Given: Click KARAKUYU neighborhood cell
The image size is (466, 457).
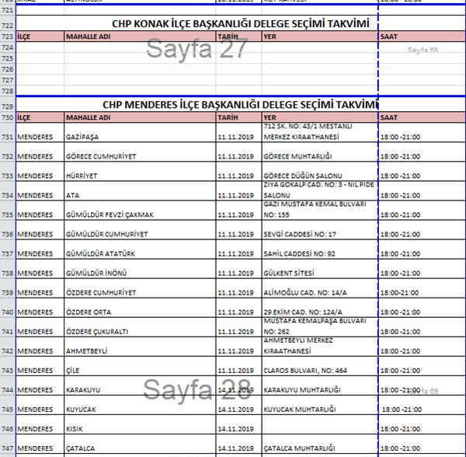Looking at the screenshot, I should click(140, 385).
